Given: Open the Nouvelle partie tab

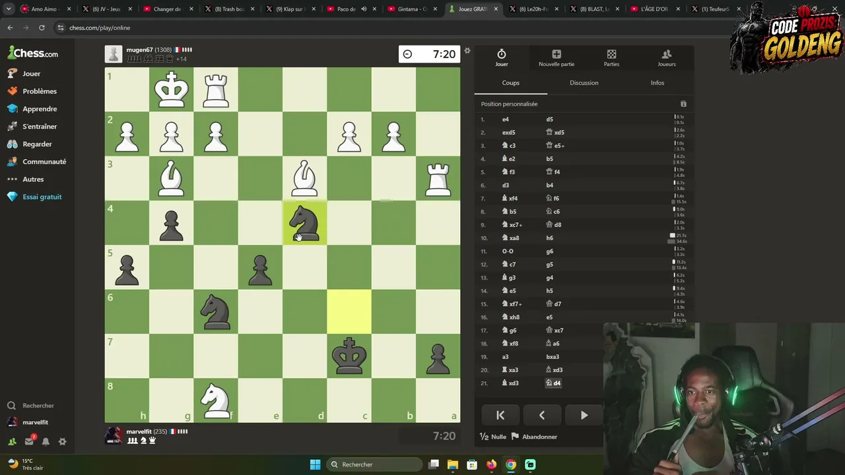Looking at the screenshot, I should 557,58.
